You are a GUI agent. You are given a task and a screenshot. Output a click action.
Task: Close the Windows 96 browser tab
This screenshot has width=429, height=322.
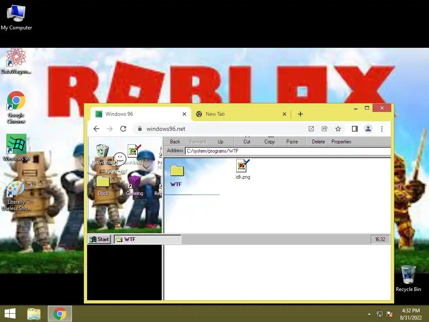184,114
